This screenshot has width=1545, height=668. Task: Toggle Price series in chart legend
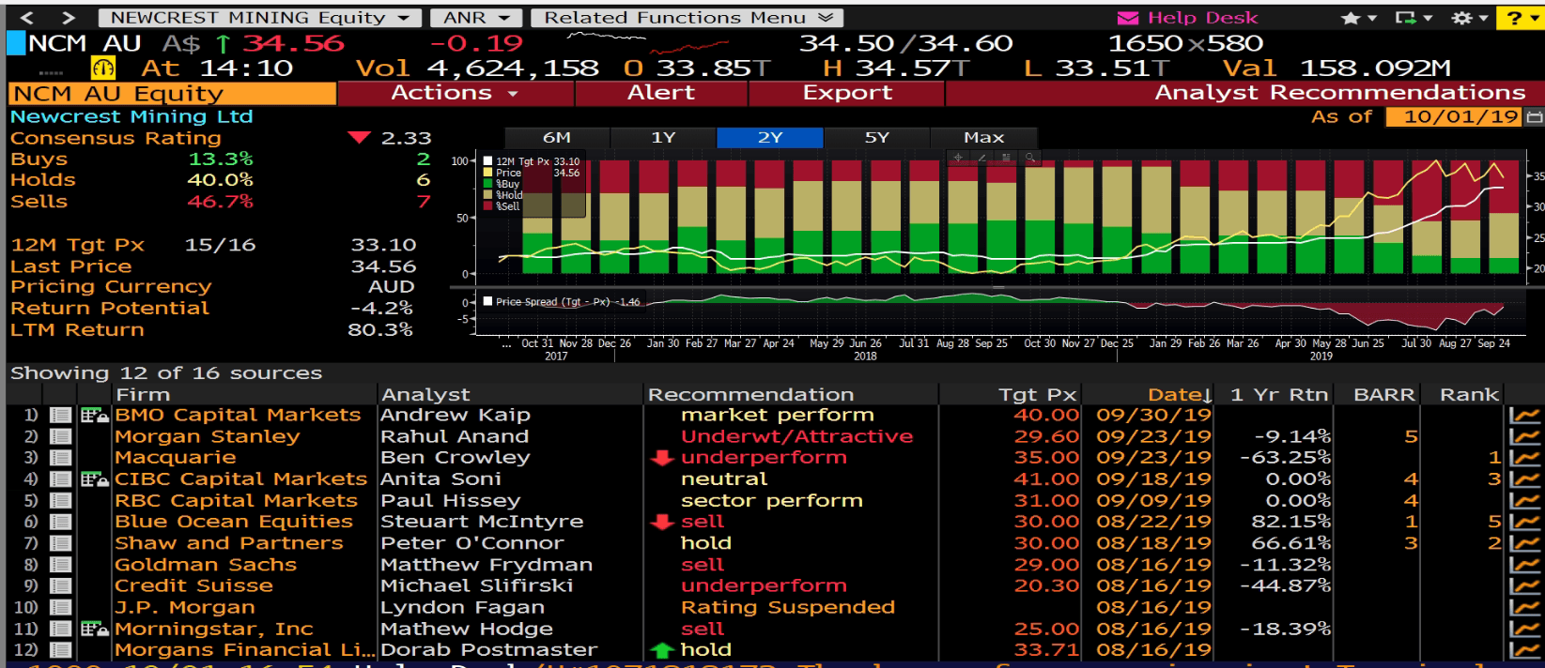pyautogui.click(x=487, y=173)
